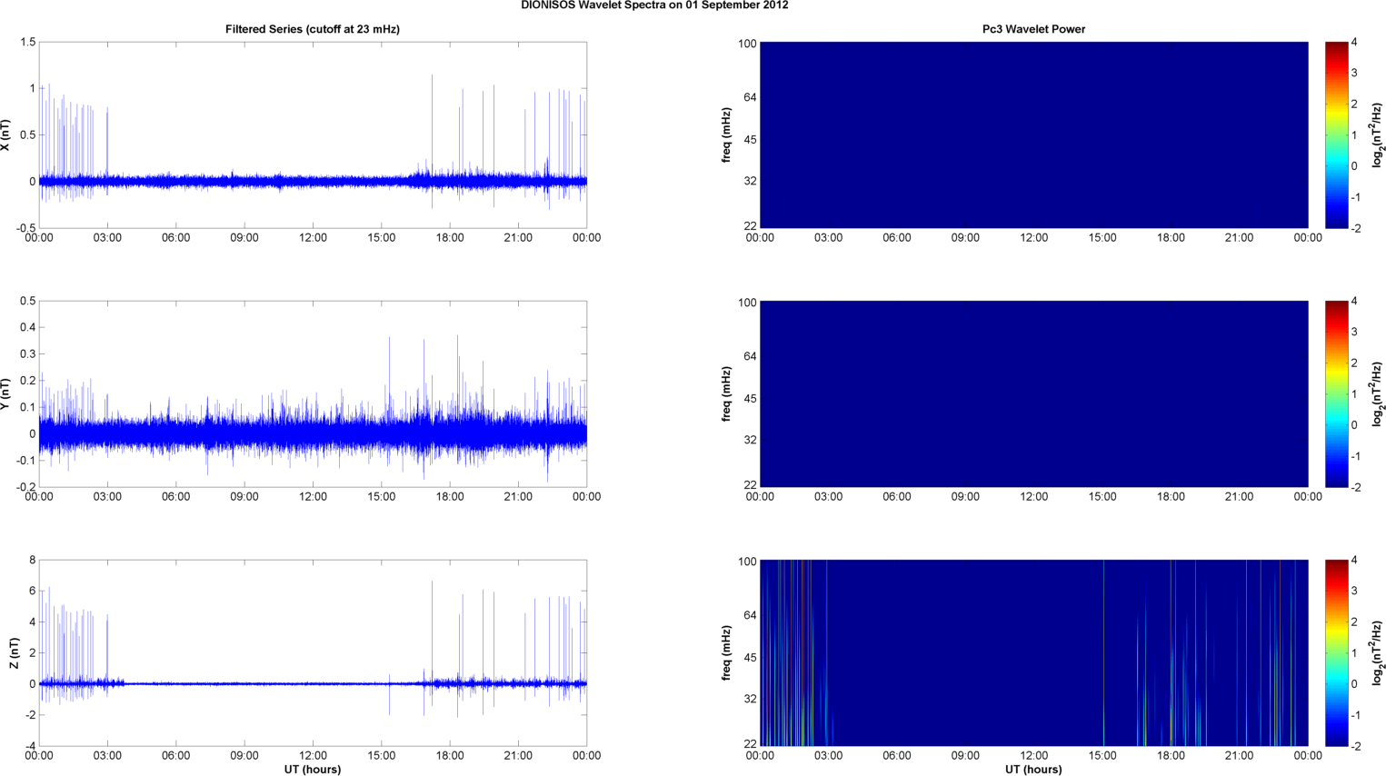The image size is (1386, 776).
Task: Click 'UT (hours)' label under the Z wavelet spectrum
Action: click(1033, 770)
